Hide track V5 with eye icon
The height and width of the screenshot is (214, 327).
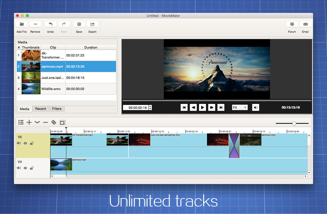(25, 143)
